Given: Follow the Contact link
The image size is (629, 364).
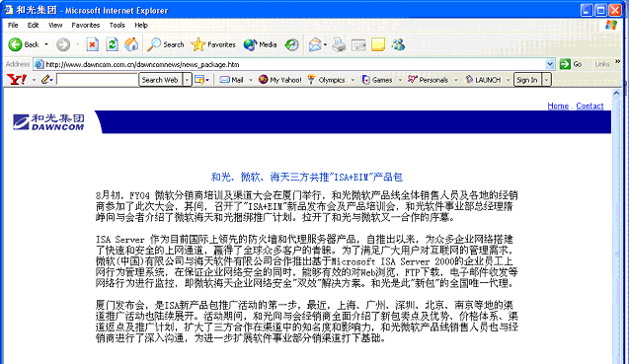Looking at the screenshot, I should pyautogui.click(x=590, y=106).
